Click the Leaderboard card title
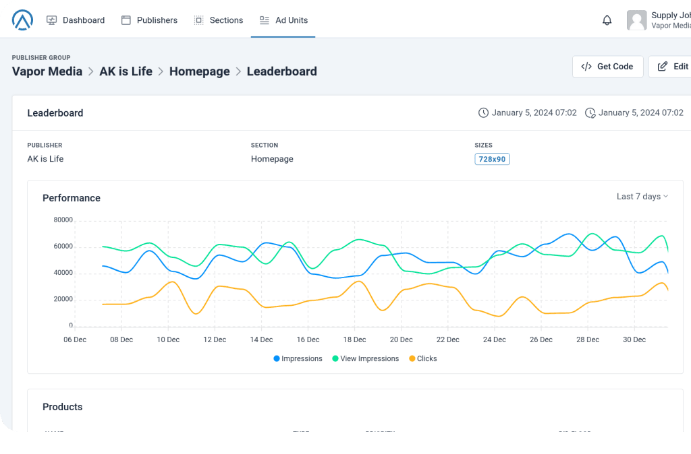 55,113
